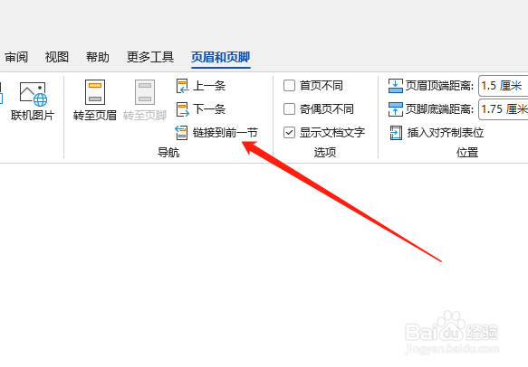The width and height of the screenshot is (528, 367).
Task: Click the 页脚底端距离 icon
Action: click(396, 109)
